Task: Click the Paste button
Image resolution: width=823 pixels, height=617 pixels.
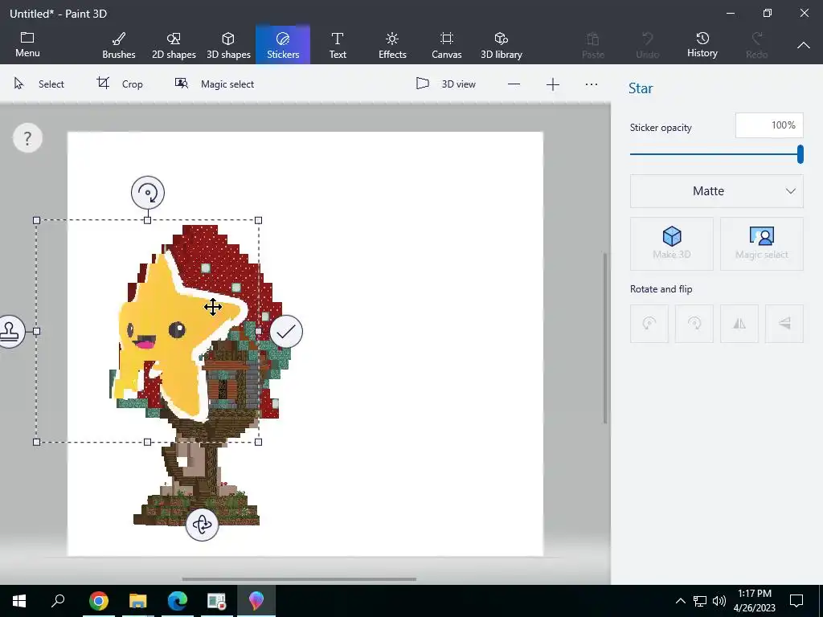Action: (593, 45)
